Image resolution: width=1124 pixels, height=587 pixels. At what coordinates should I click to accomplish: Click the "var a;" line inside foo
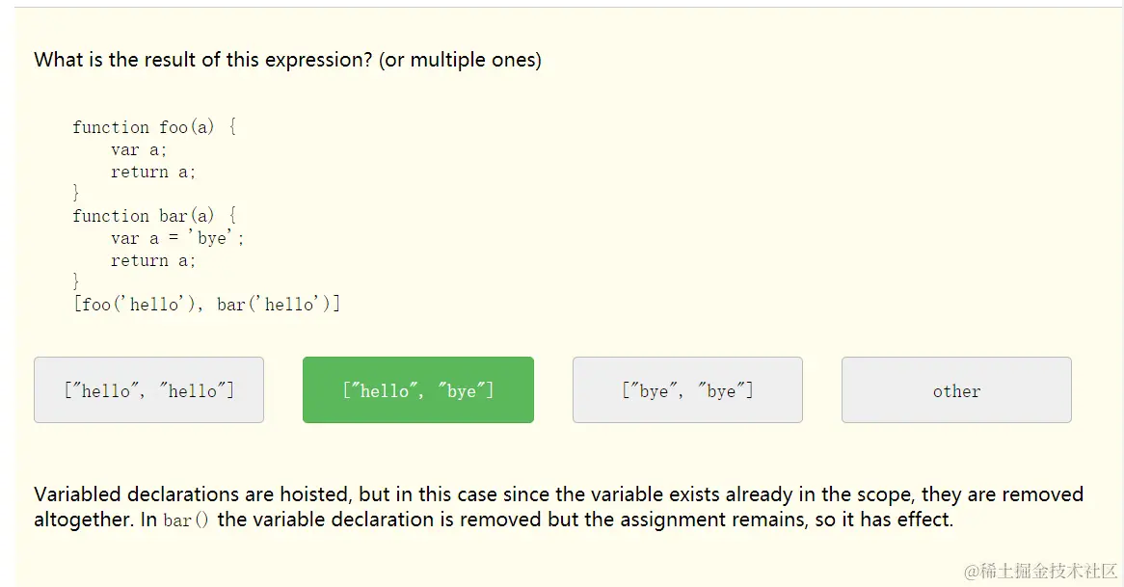pos(139,149)
